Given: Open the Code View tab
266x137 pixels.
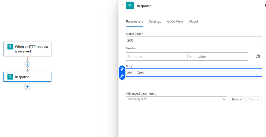Looking at the screenshot, I should point(175,21).
